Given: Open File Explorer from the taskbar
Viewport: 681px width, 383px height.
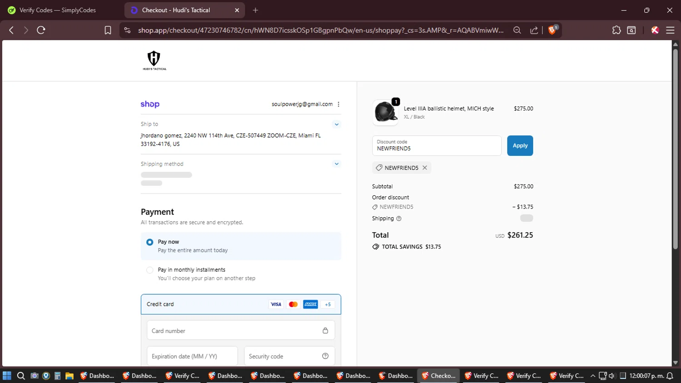Looking at the screenshot, I should click(x=69, y=376).
